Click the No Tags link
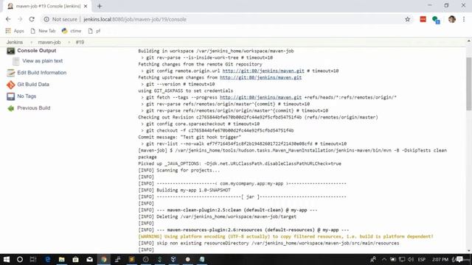This screenshot has width=472, height=265. point(27,96)
